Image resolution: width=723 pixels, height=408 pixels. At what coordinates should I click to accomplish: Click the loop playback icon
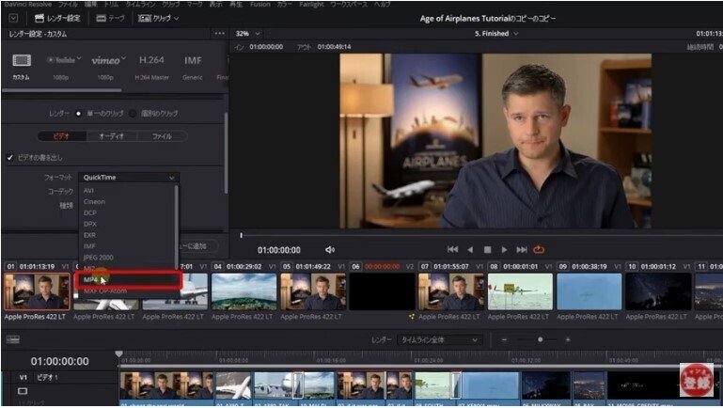pos(539,249)
